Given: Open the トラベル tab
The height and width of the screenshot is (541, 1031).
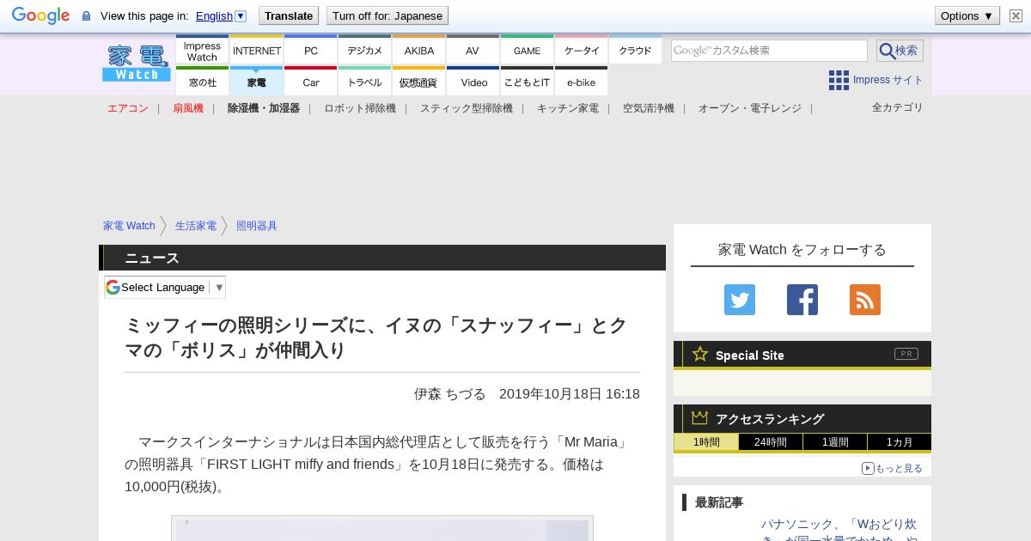Looking at the screenshot, I should coord(364,82).
